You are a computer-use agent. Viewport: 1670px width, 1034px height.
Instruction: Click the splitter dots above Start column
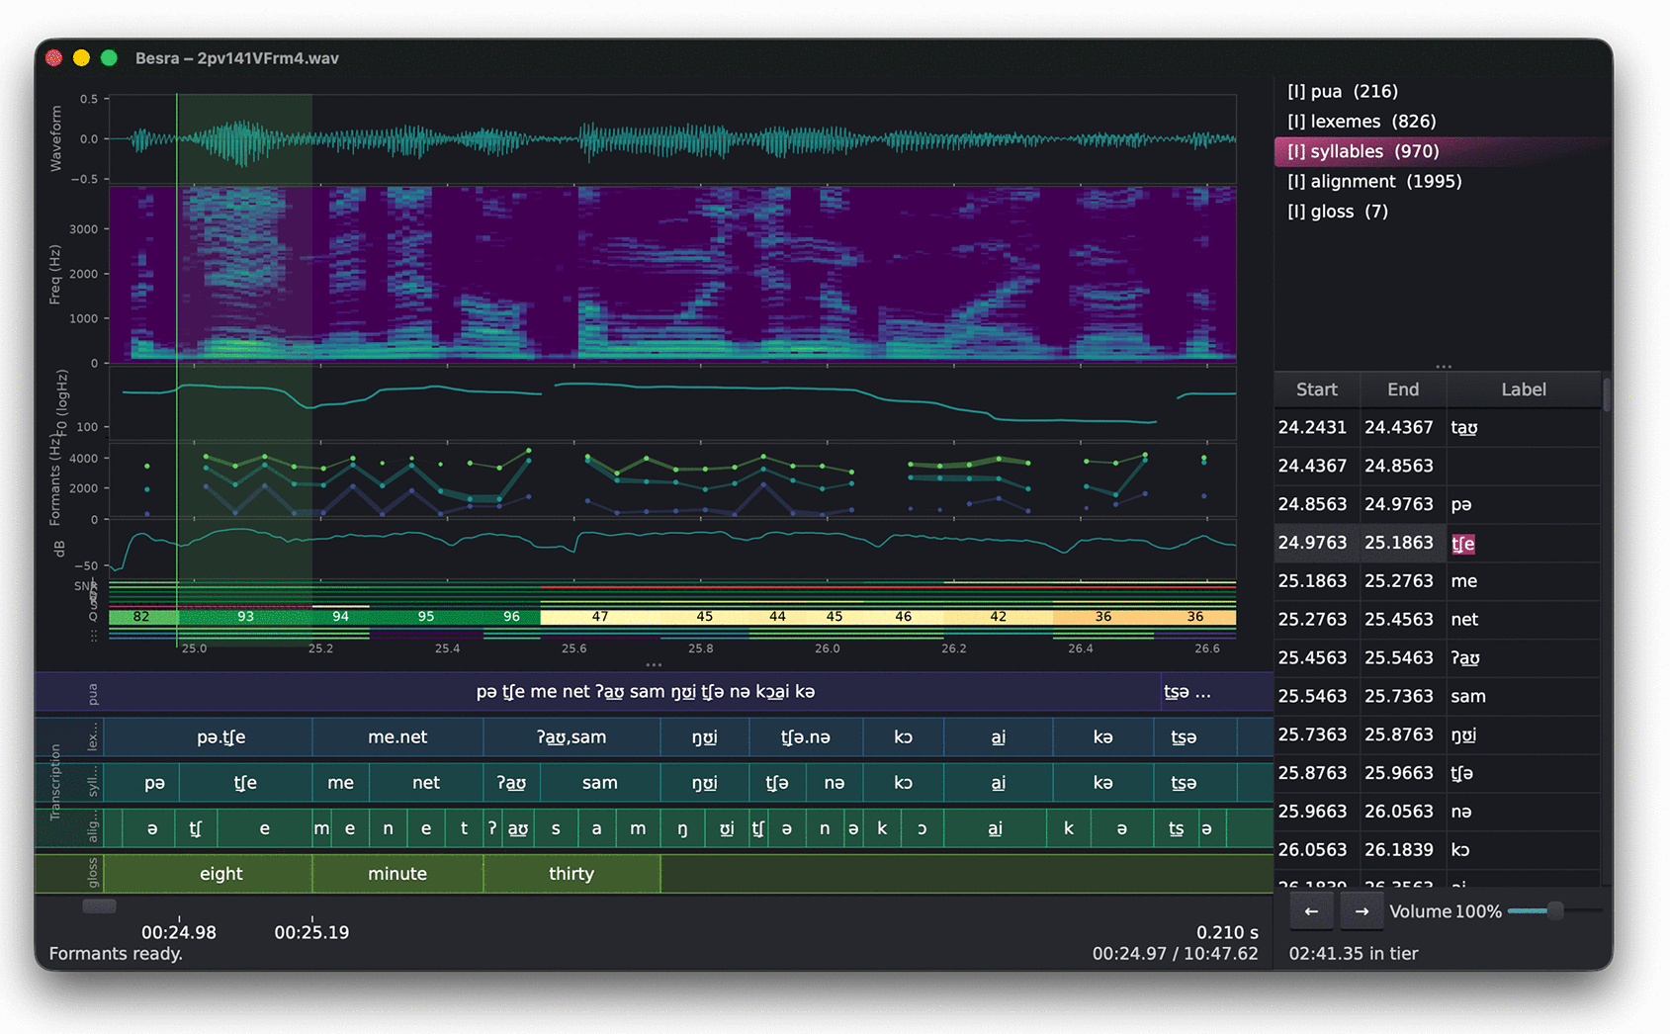coord(1444,367)
